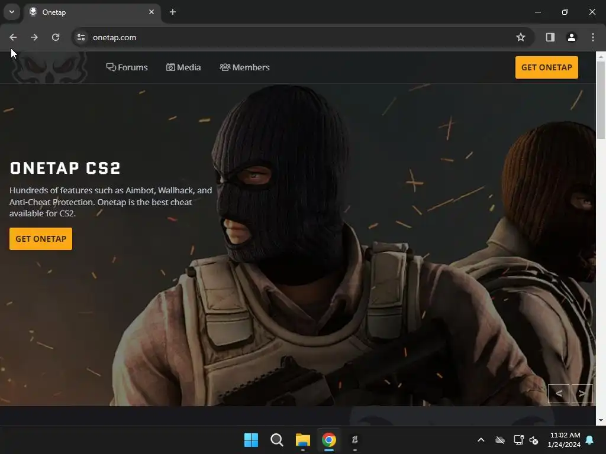Click the Onetap skull logo
Image resolution: width=606 pixels, height=454 pixels.
[x=49, y=67]
